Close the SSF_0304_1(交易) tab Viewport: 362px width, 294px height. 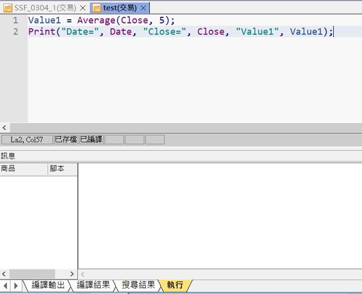click(x=82, y=8)
